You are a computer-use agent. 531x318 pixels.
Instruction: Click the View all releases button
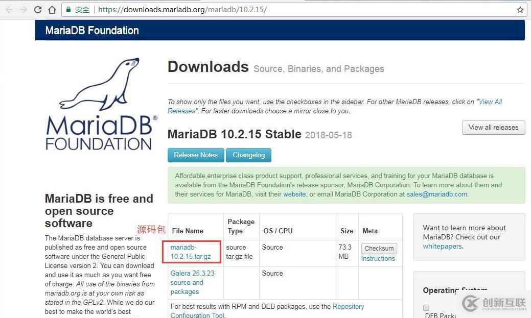[x=493, y=128]
